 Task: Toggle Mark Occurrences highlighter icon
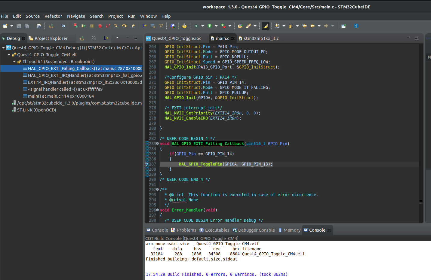tap(266, 26)
